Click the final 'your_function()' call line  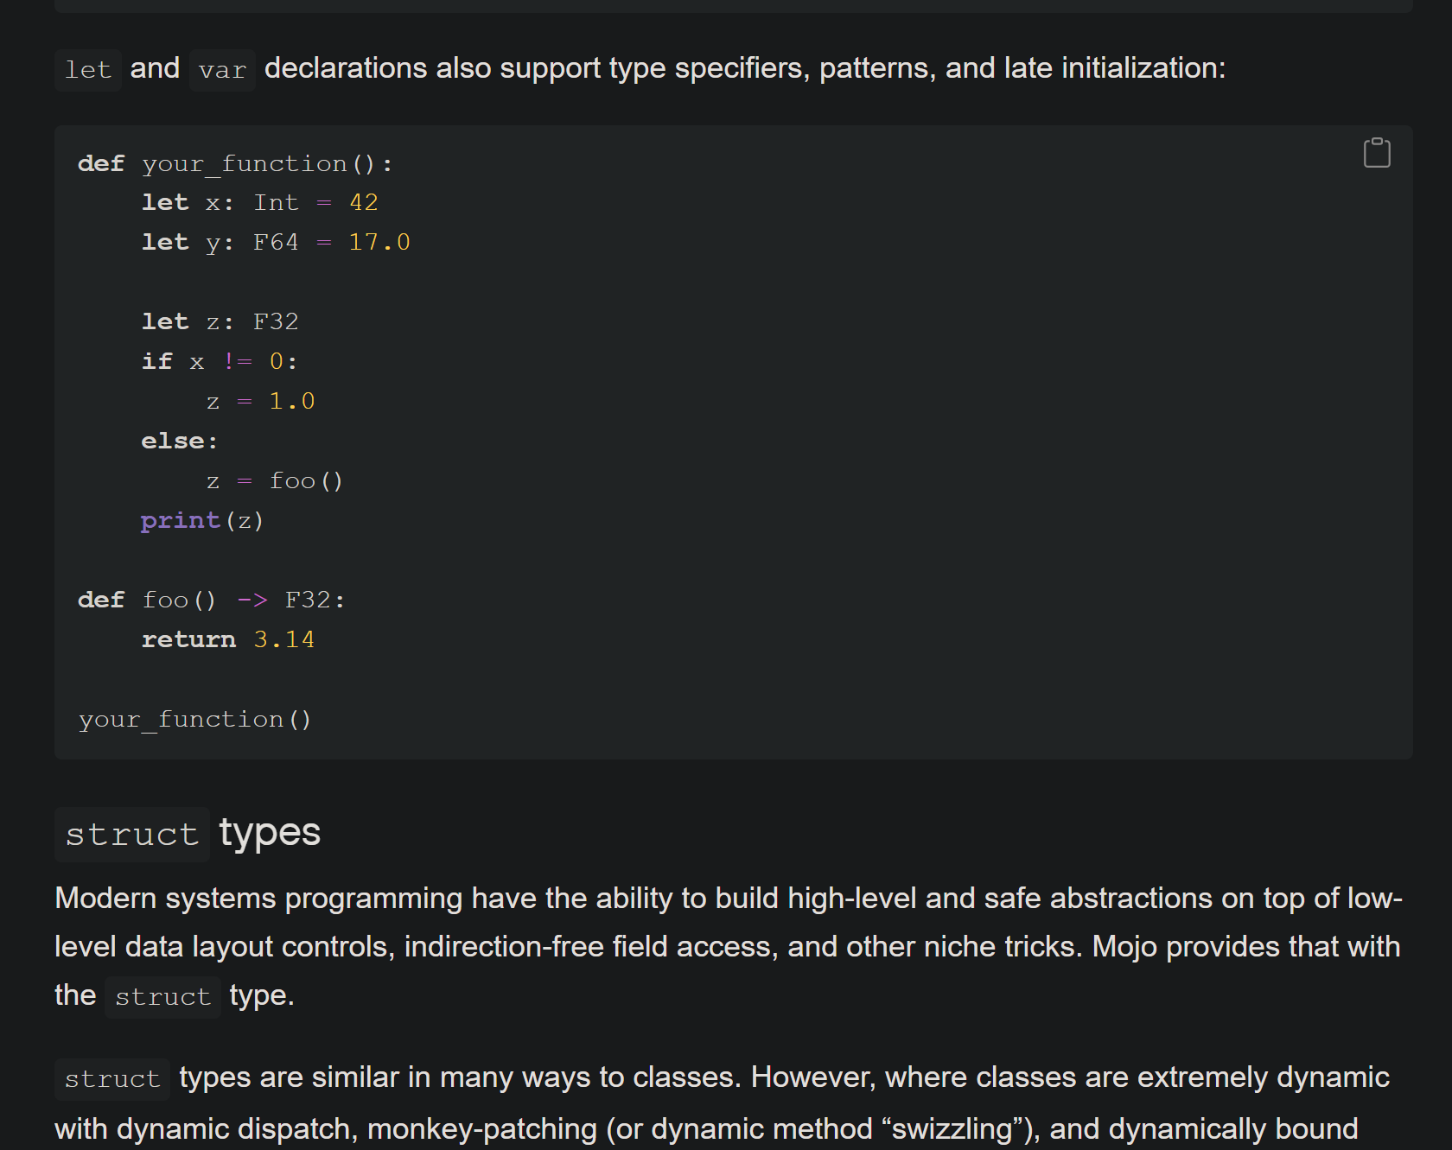[195, 719]
